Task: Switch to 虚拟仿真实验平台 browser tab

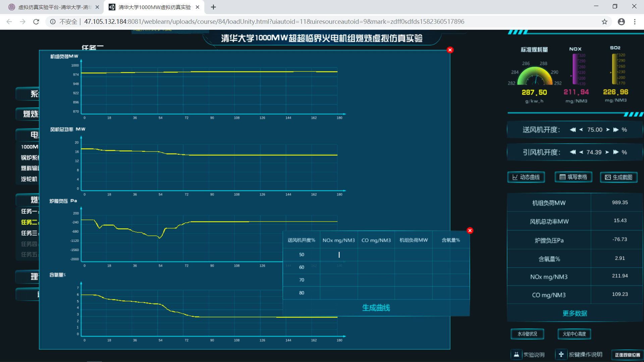Action: 54,7
